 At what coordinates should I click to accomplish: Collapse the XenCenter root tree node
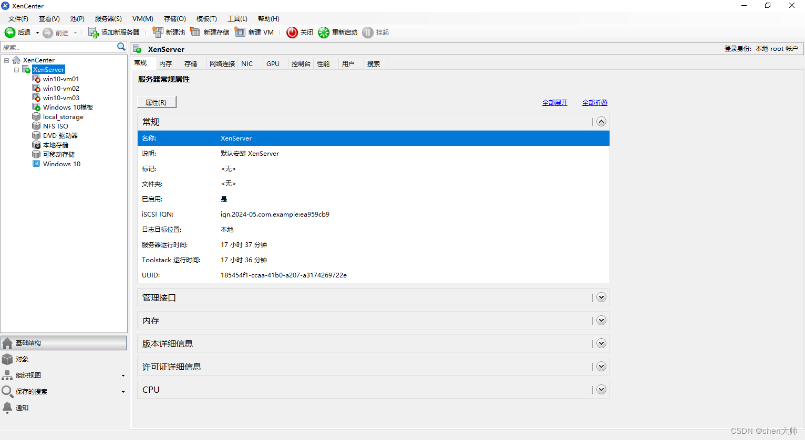point(7,60)
